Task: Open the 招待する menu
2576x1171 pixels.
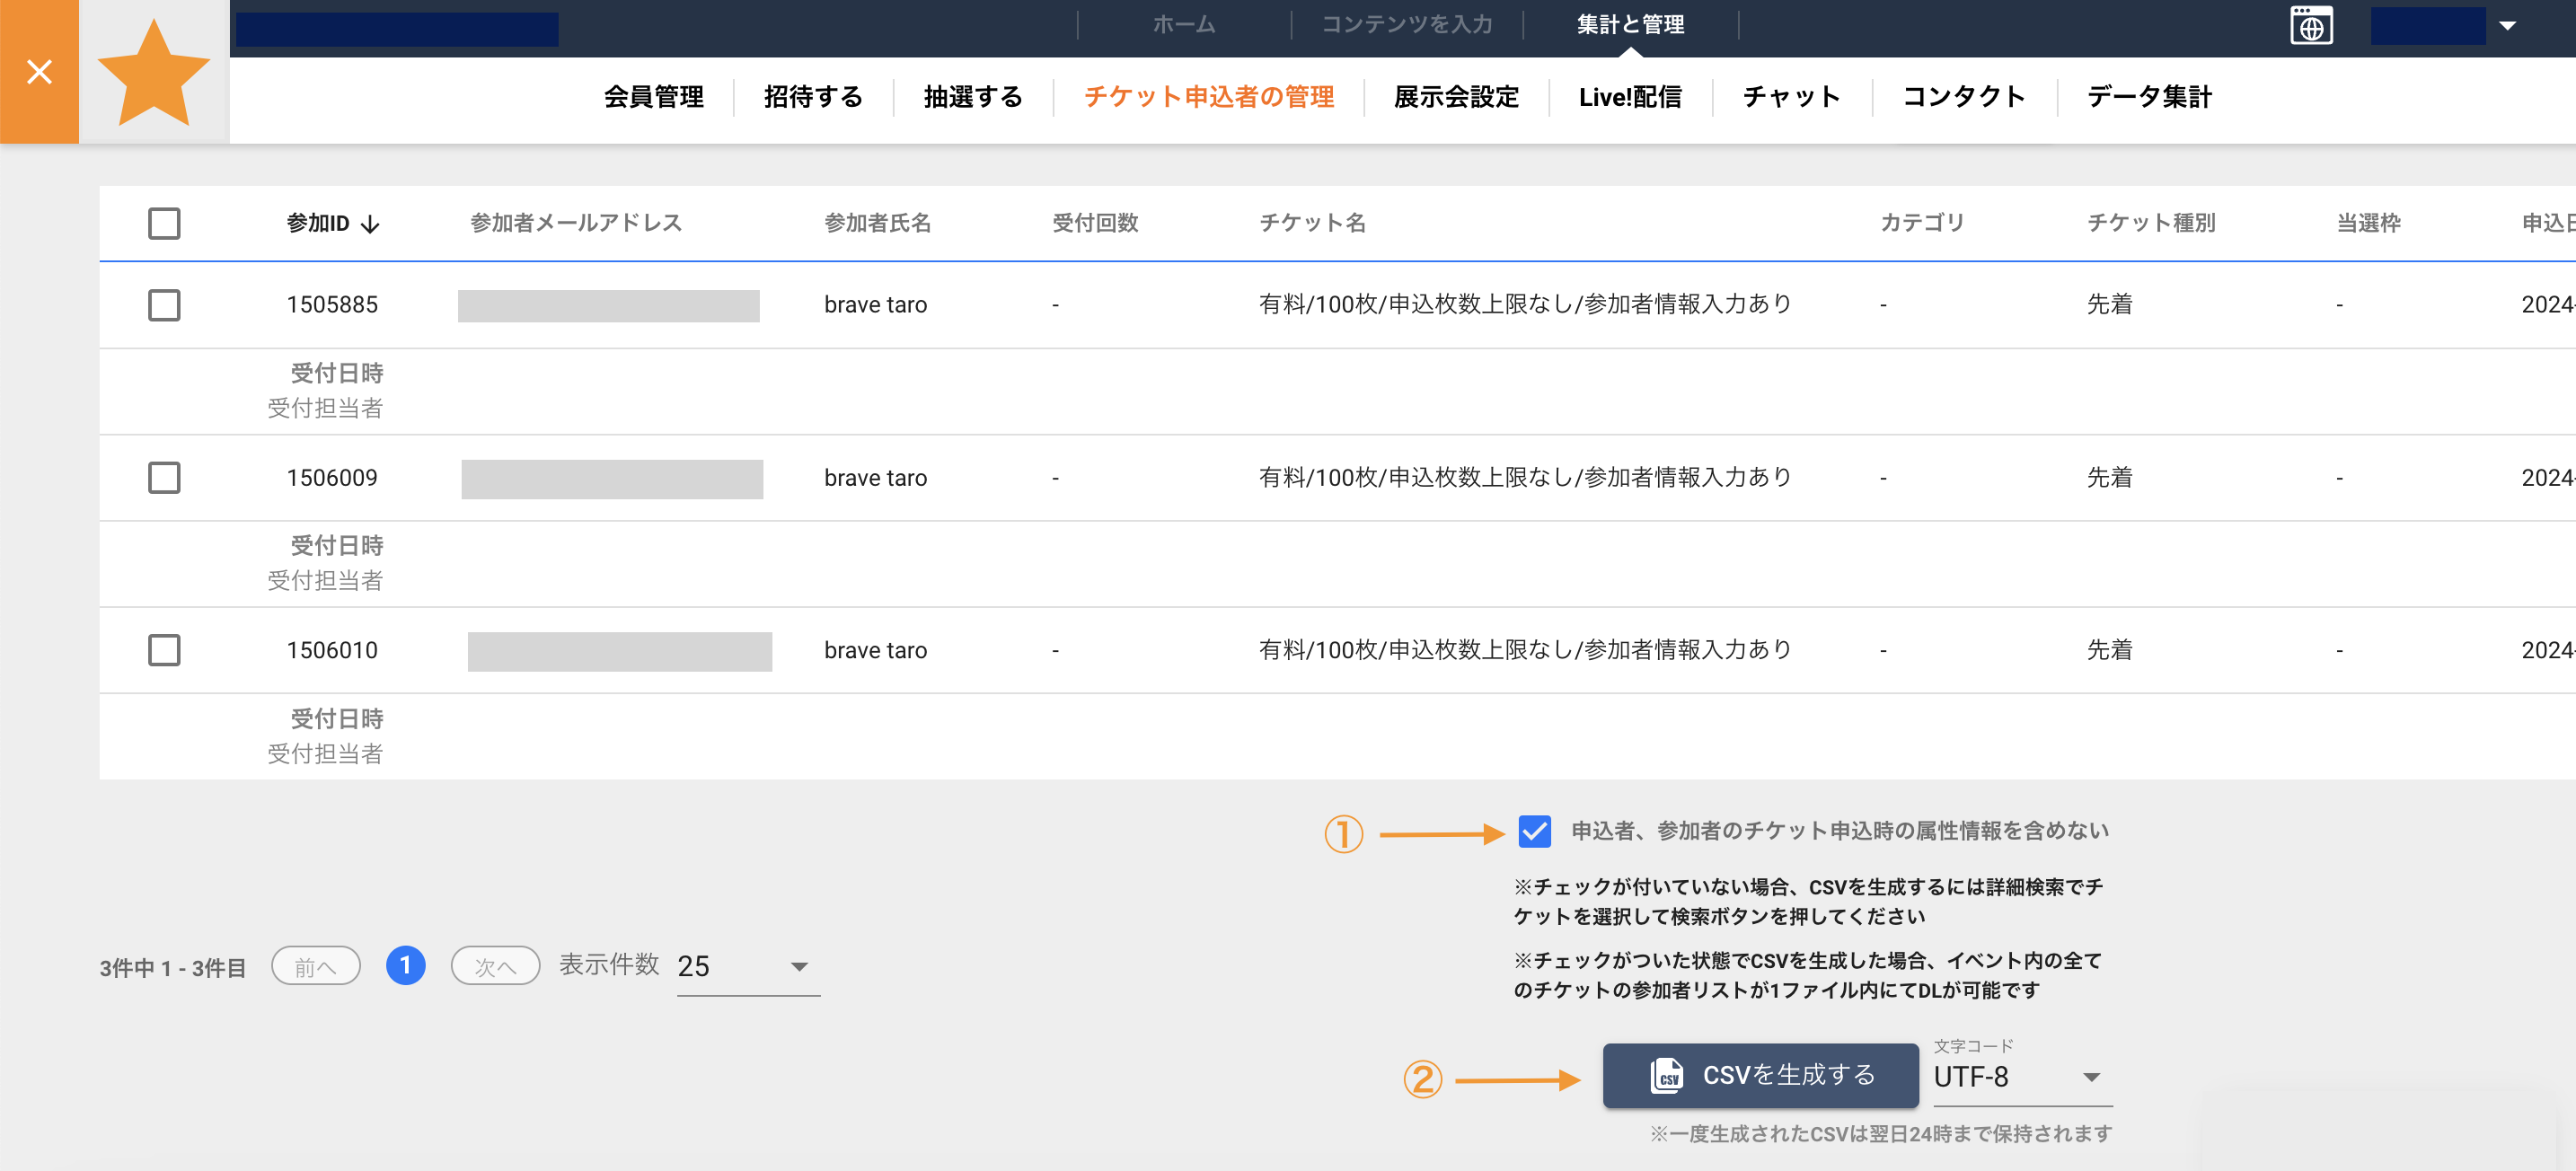Action: 814,97
